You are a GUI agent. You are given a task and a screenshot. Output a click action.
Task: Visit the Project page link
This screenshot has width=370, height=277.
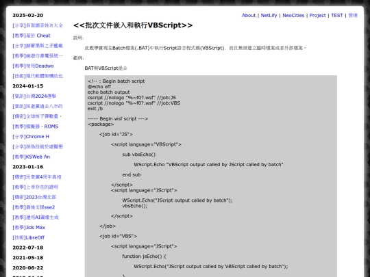point(318,15)
